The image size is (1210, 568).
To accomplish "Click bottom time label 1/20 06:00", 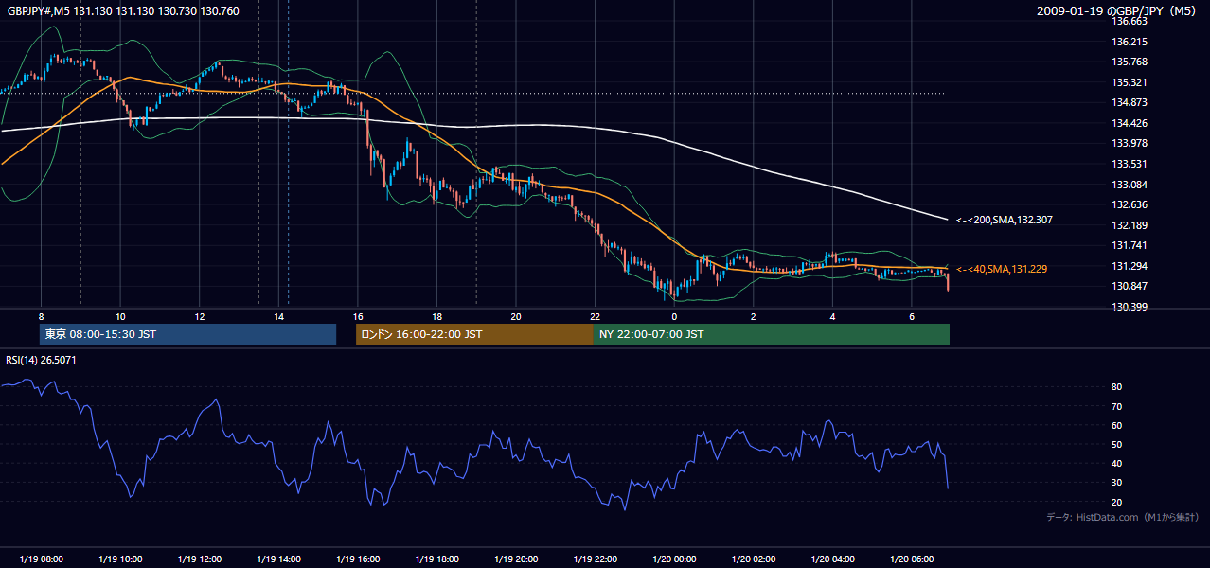I will click(x=912, y=559).
